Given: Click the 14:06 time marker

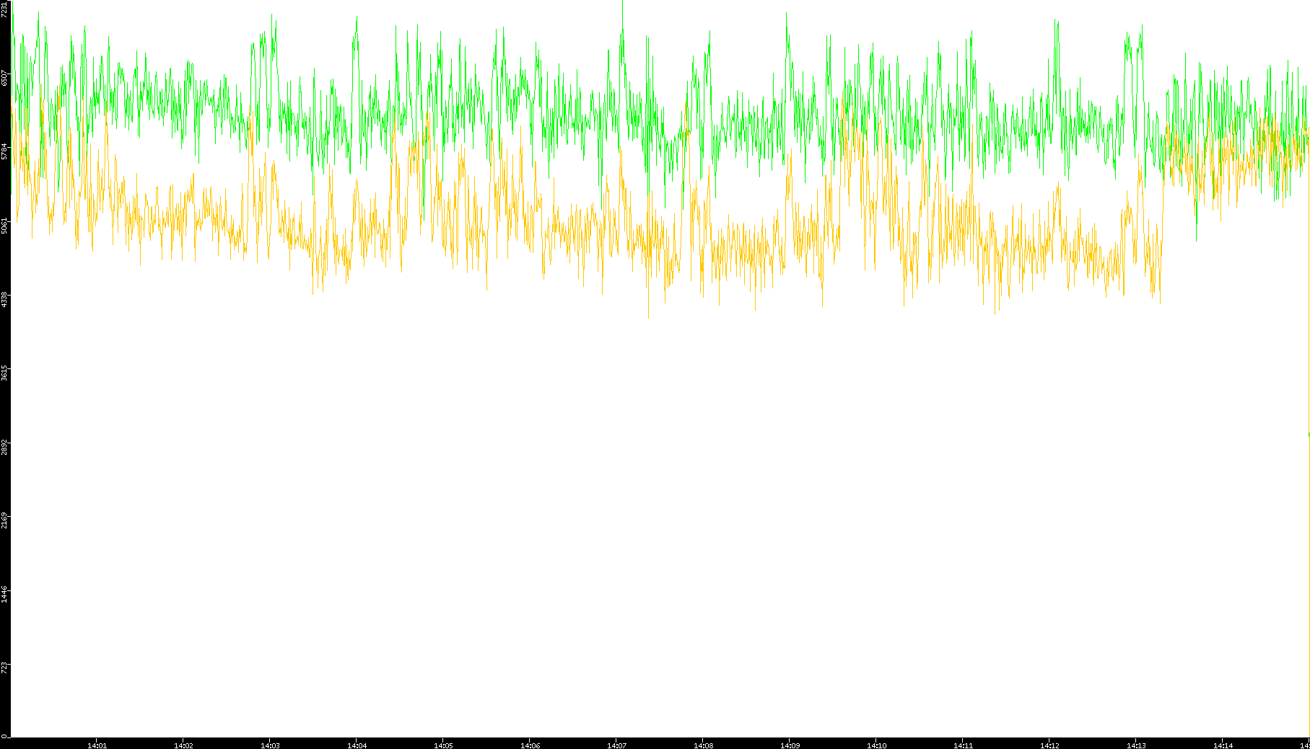Looking at the screenshot, I should 530,745.
